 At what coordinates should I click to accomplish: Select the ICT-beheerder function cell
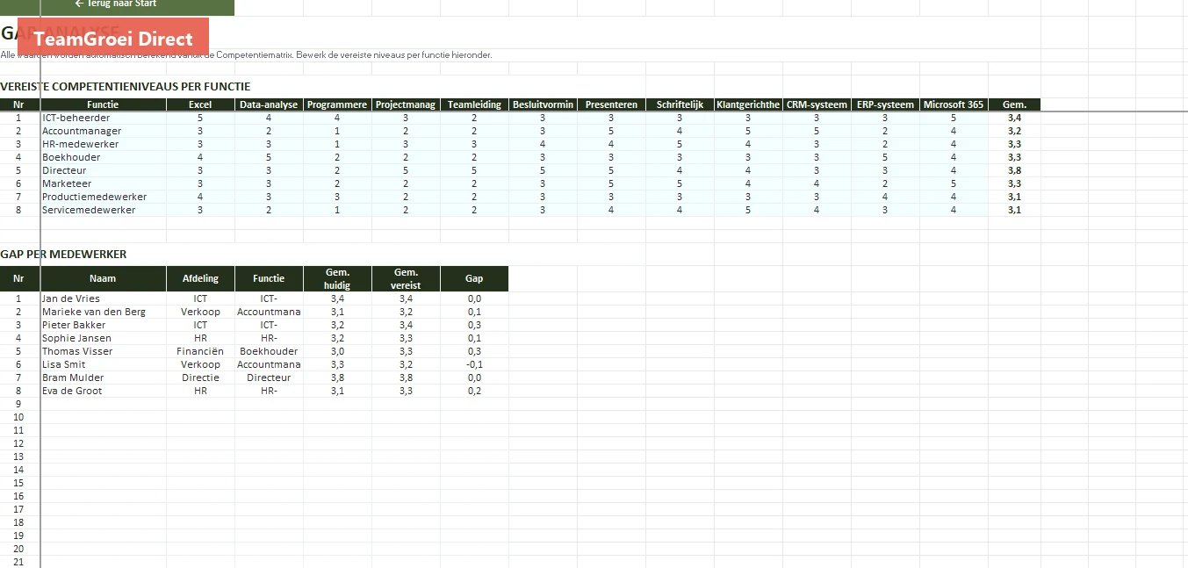[x=104, y=118]
